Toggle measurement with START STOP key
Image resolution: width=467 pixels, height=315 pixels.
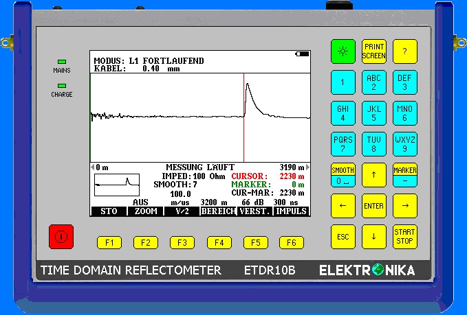[404, 237]
